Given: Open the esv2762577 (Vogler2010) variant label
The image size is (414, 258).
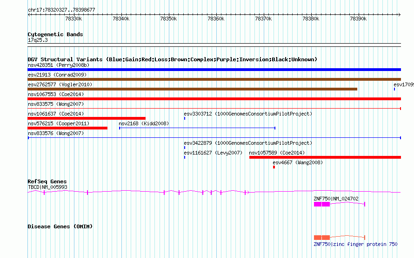Looking at the screenshot, I should click(x=60, y=84).
